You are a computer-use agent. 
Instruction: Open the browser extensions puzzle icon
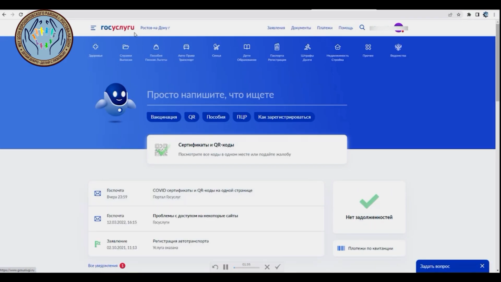click(469, 14)
